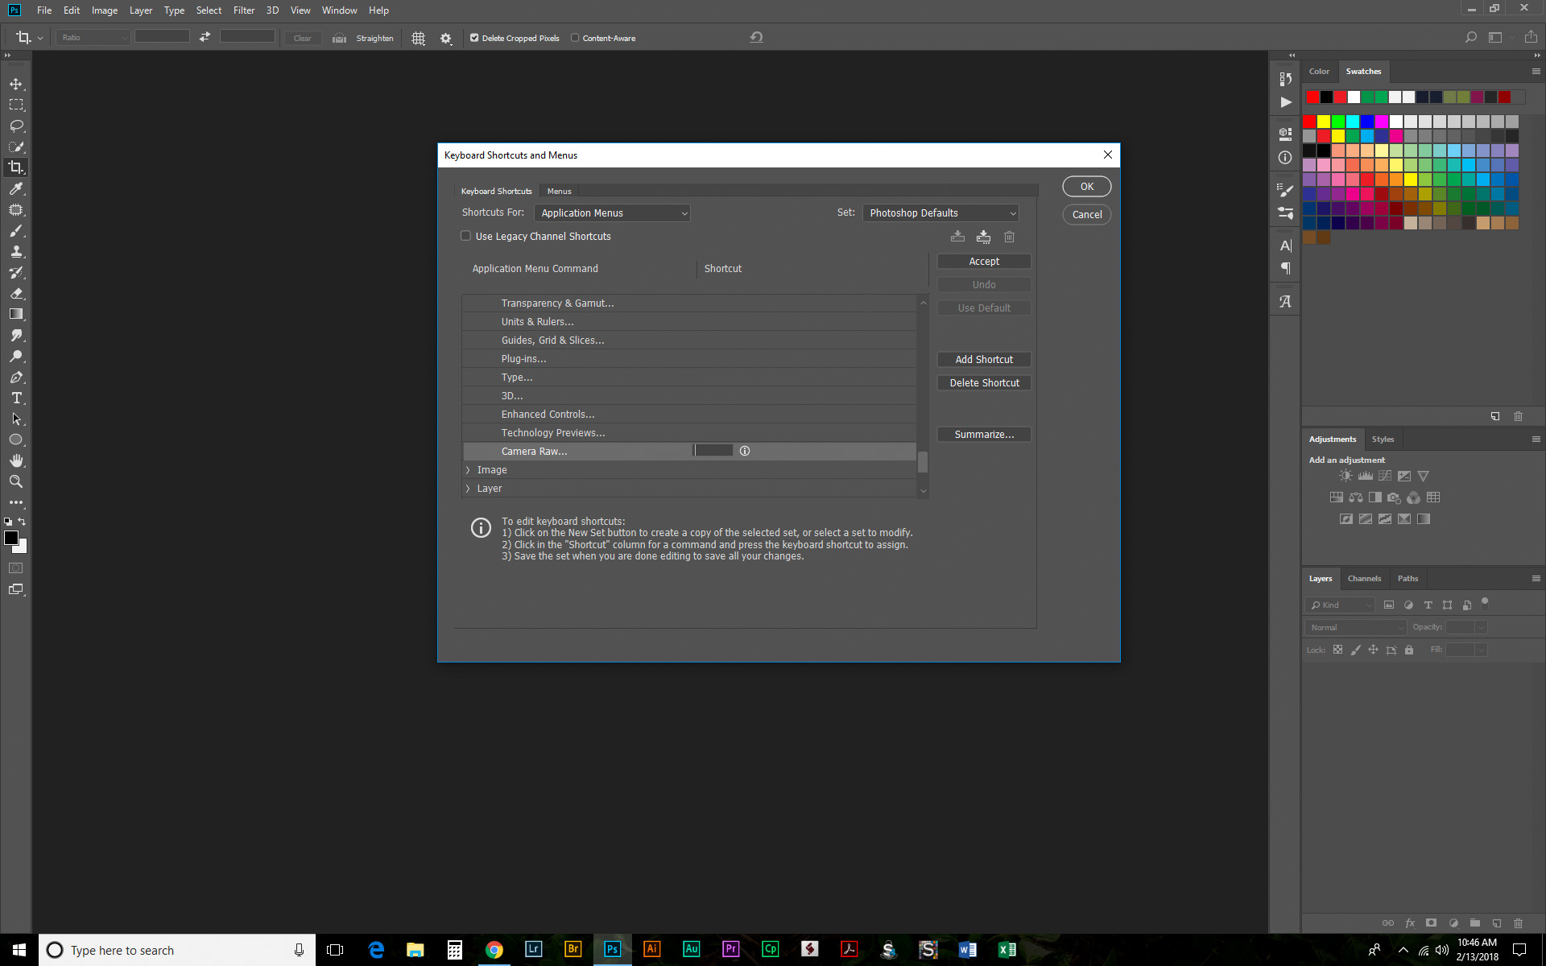
Task: Click the Straighten tool icon
Action: pyautogui.click(x=339, y=38)
